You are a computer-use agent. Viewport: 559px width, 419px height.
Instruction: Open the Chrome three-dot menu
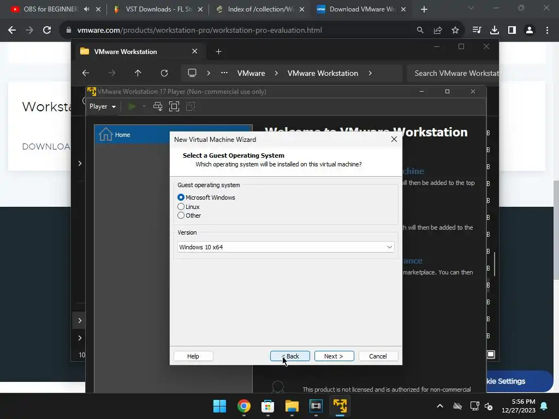[547, 31]
